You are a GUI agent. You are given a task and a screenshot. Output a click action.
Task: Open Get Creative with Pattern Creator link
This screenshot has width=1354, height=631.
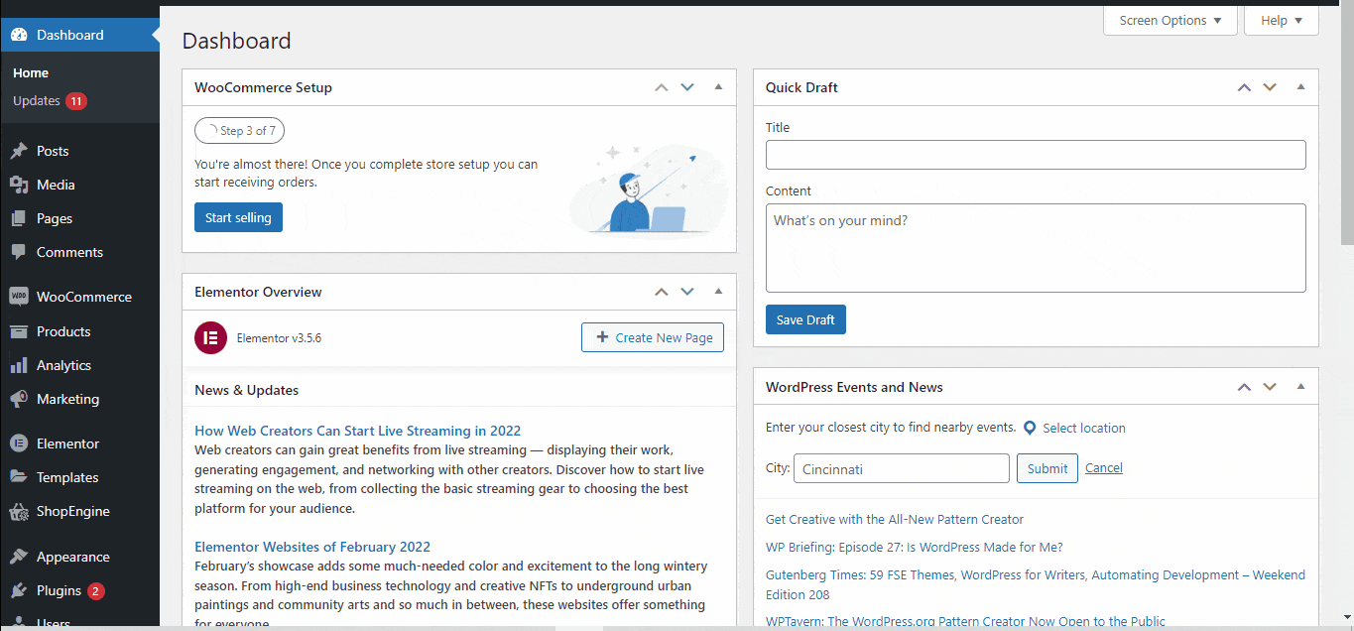coord(895,519)
